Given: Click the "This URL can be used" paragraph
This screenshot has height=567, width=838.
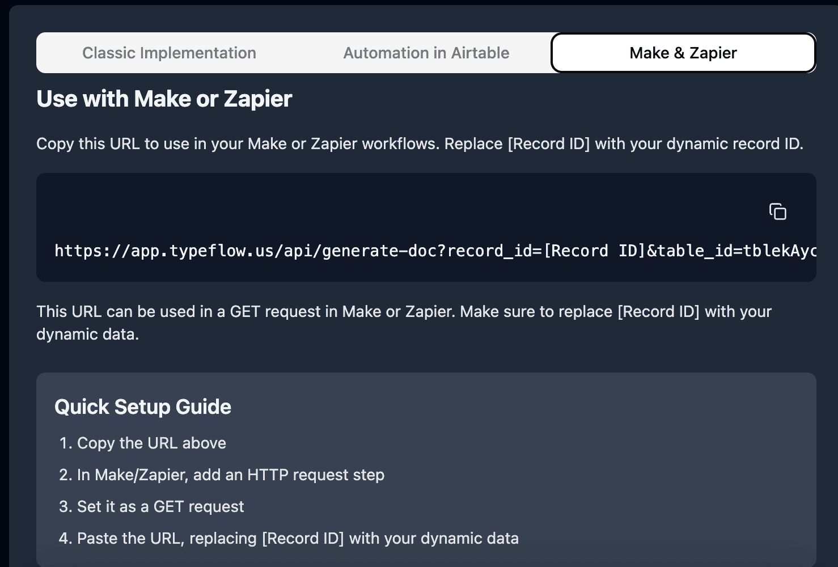Looking at the screenshot, I should point(404,311).
